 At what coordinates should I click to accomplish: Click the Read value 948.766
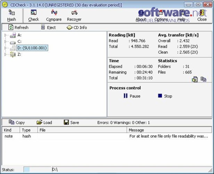coord(138,41)
